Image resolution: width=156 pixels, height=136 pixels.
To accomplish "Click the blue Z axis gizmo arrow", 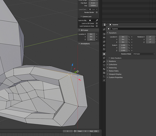I will coord(72,64).
